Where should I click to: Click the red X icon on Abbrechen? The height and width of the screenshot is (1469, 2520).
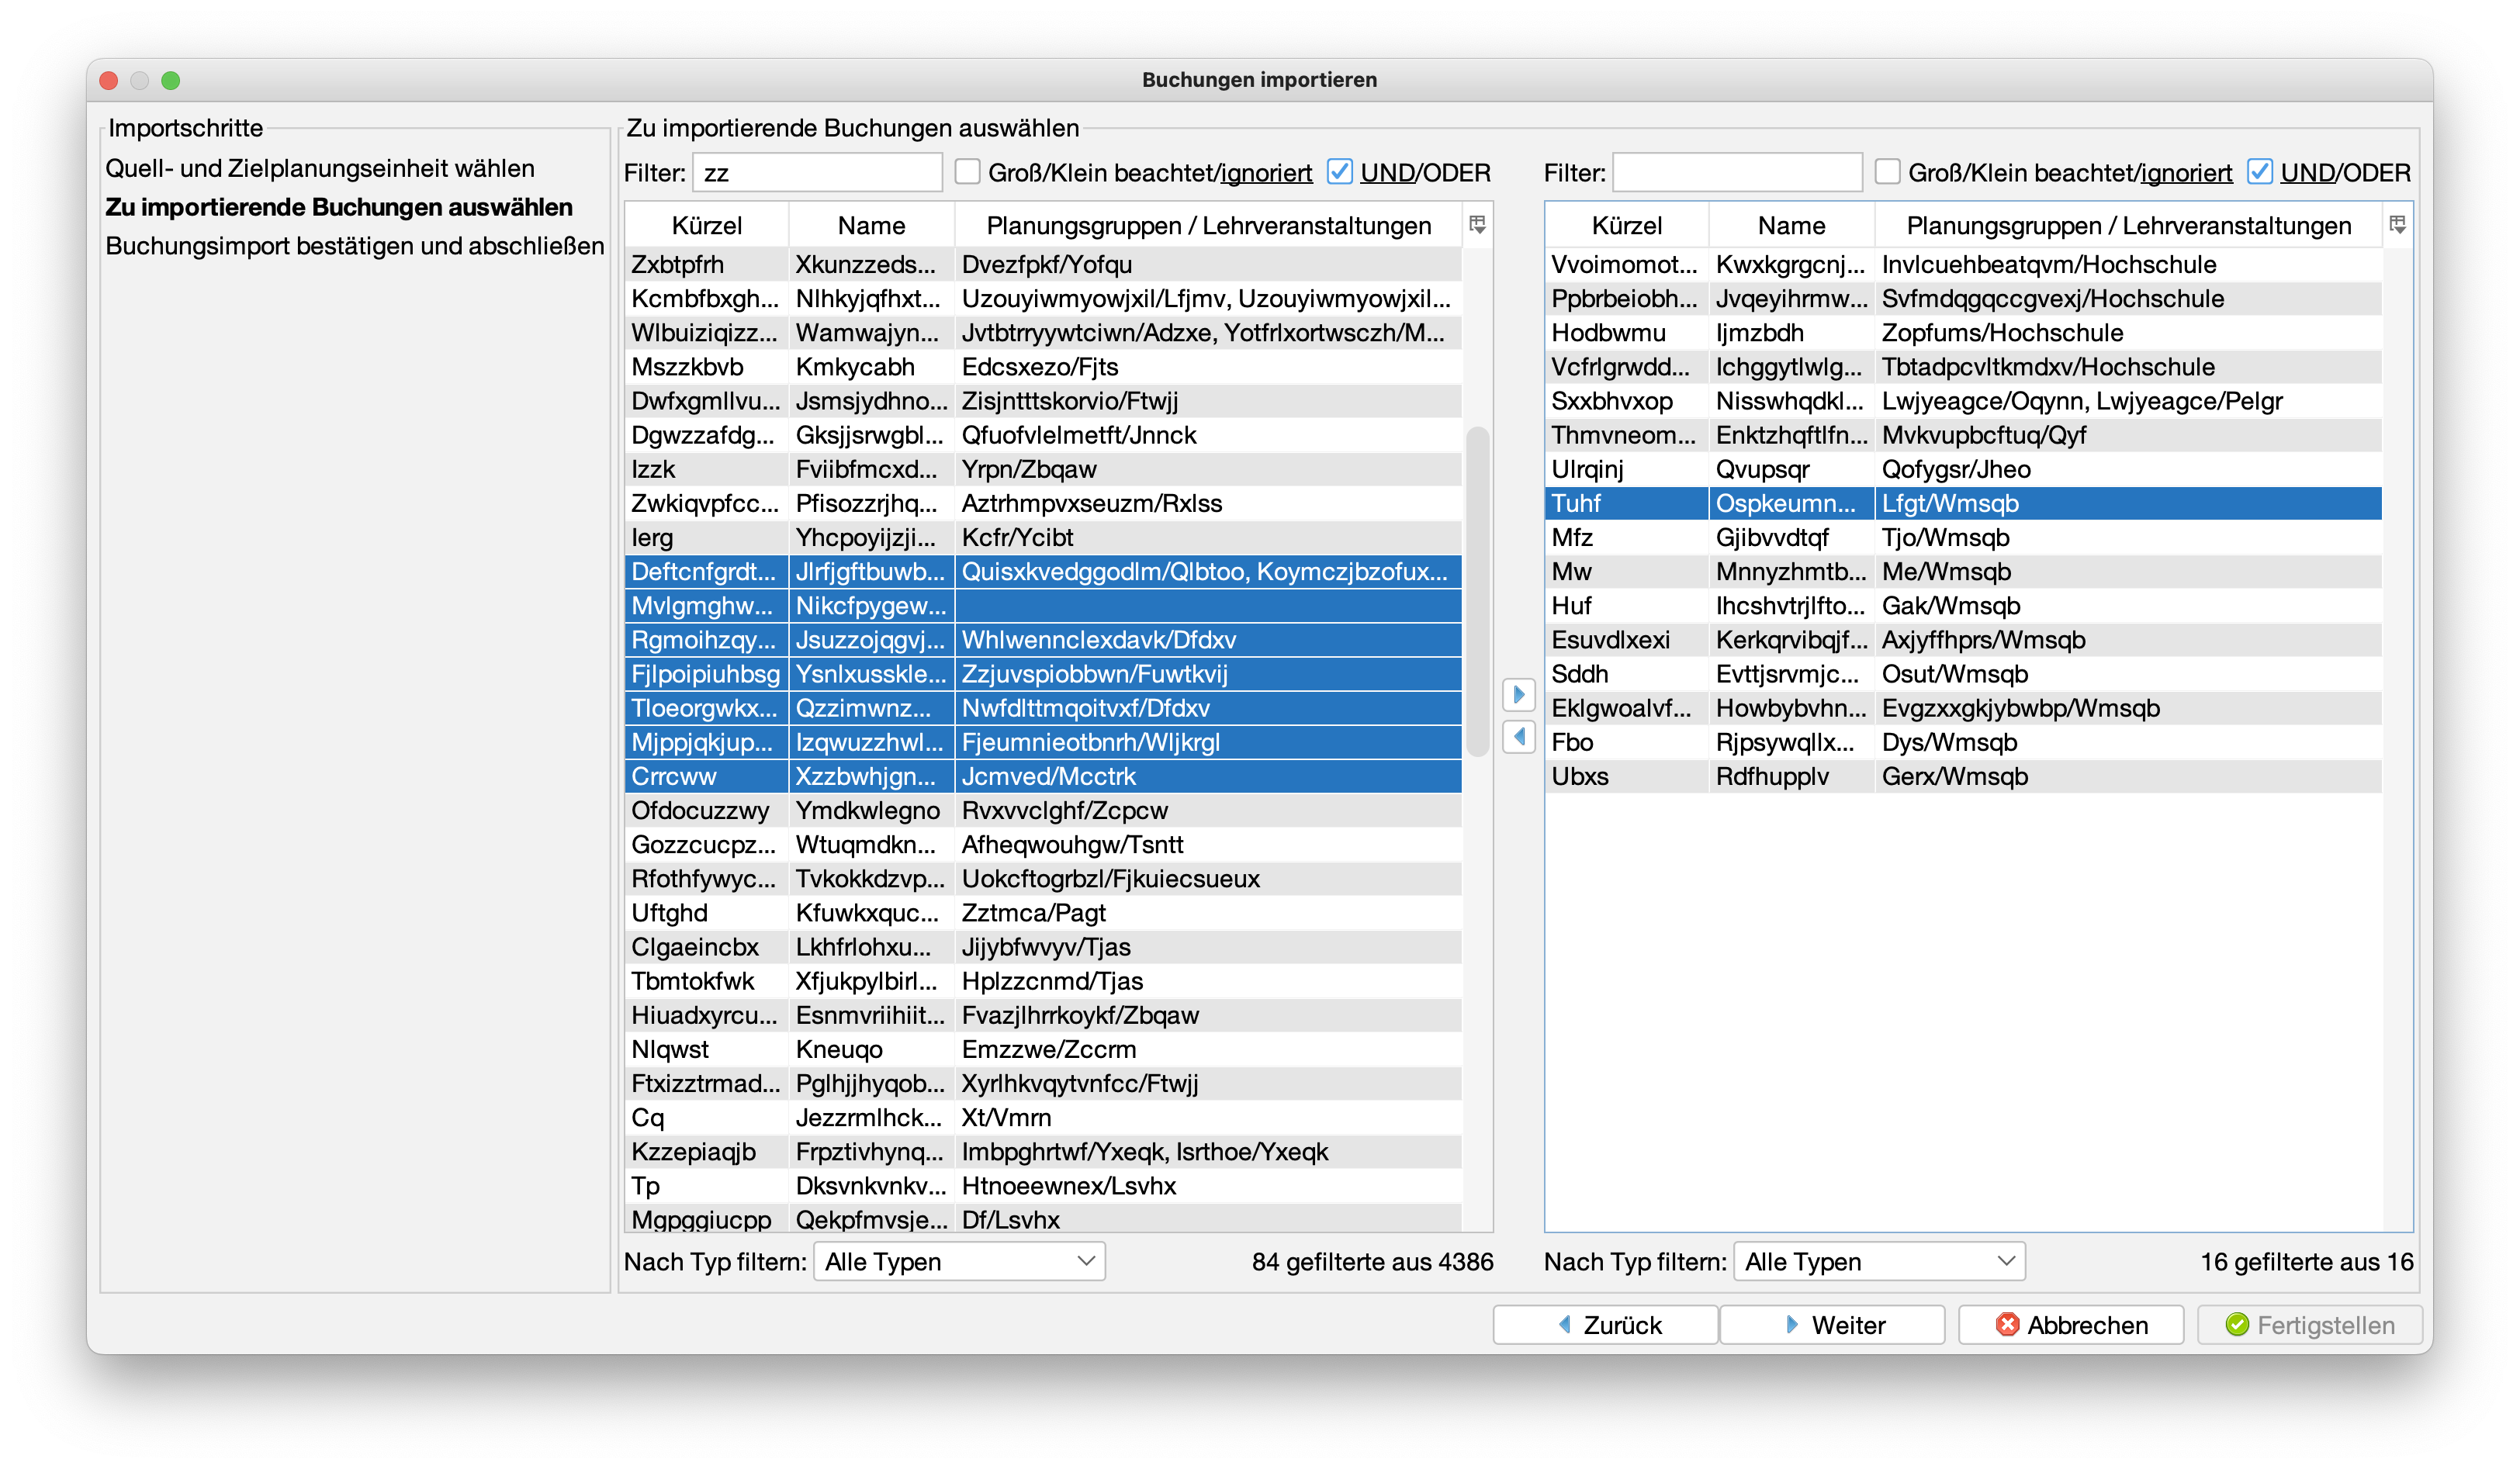(x=2006, y=1324)
